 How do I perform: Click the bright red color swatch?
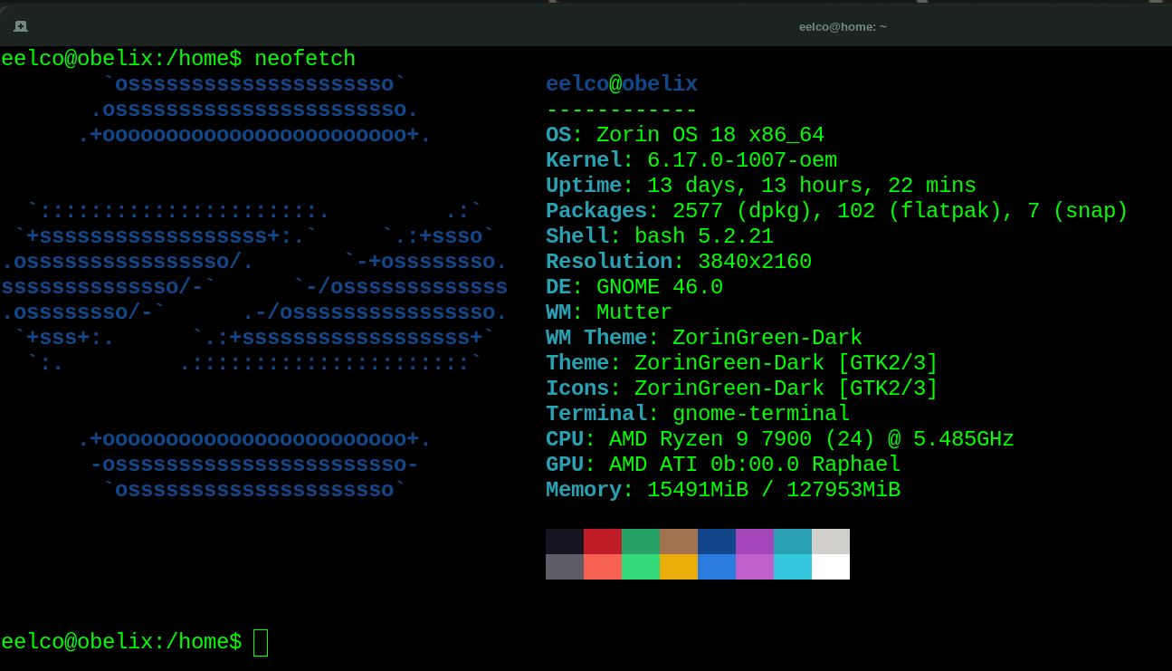[x=603, y=565]
